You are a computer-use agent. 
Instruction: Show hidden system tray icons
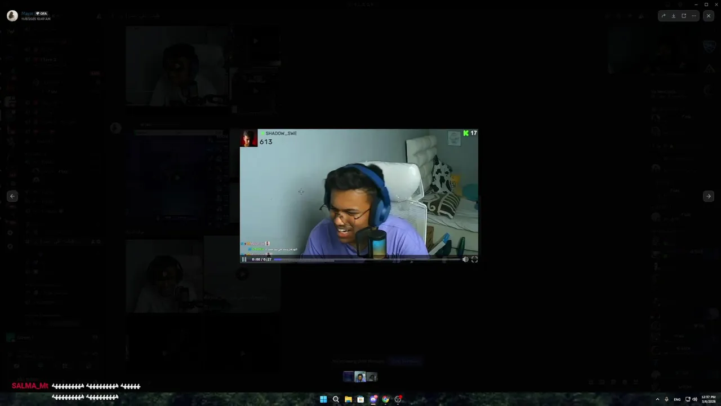[657, 399]
